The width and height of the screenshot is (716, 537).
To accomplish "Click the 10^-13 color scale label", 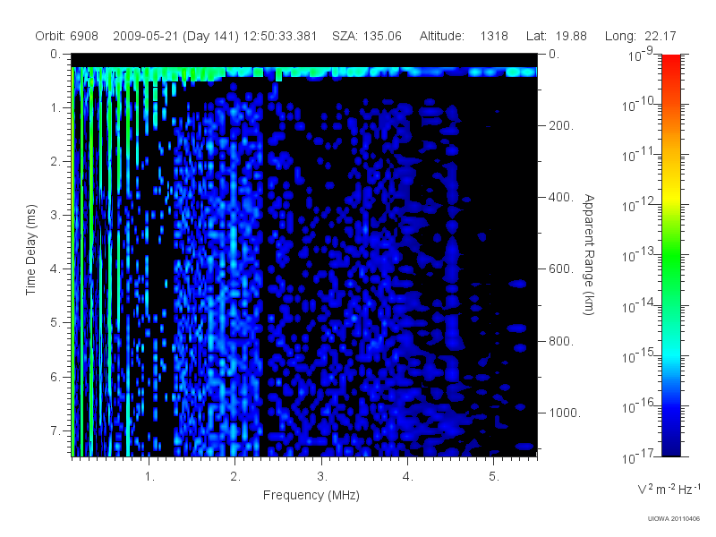I will (x=638, y=254).
